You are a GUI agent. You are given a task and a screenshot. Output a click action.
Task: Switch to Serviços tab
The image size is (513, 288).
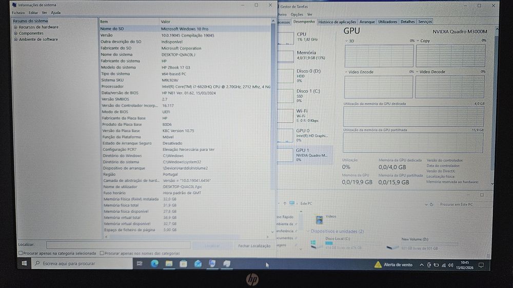(425, 22)
